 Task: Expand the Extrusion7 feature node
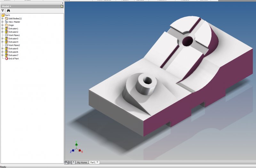(2, 55)
